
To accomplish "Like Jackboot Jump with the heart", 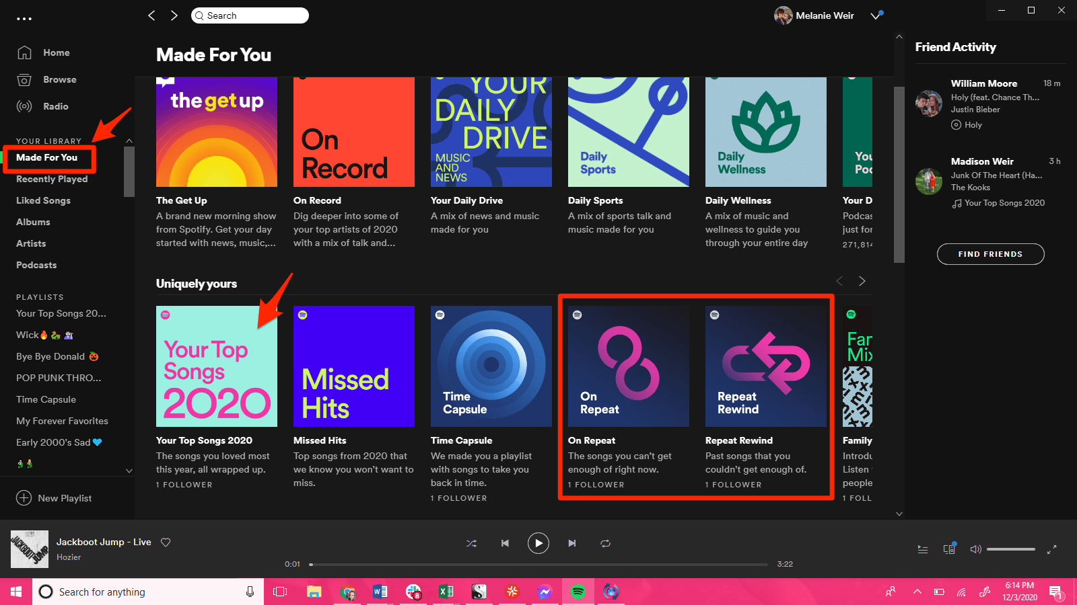I will 166,542.
